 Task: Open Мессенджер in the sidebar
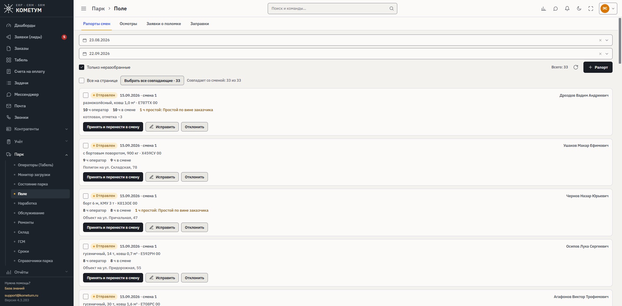tap(37, 94)
